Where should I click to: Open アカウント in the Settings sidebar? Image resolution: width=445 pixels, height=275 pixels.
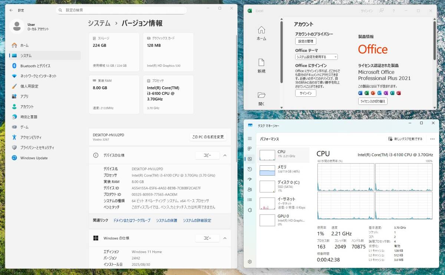pyautogui.click(x=45, y=107)
